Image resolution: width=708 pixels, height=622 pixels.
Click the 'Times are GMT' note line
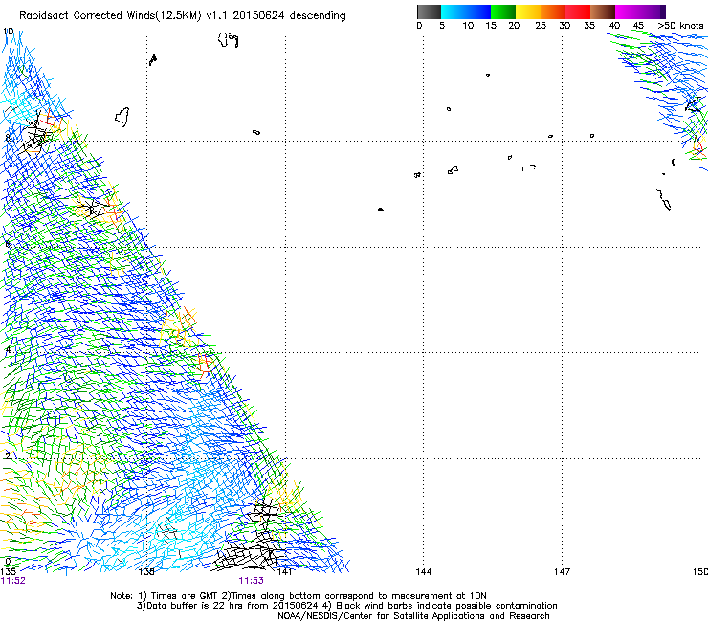point(299,596)
